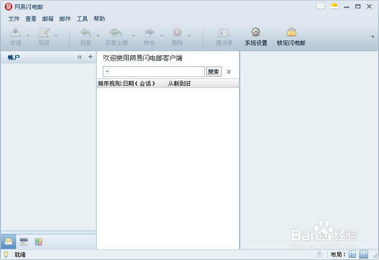Expand the 写信 dropdown arrow
Image resolution: width=379 pixels, height=260 pixels.
[x=56, y=36]
